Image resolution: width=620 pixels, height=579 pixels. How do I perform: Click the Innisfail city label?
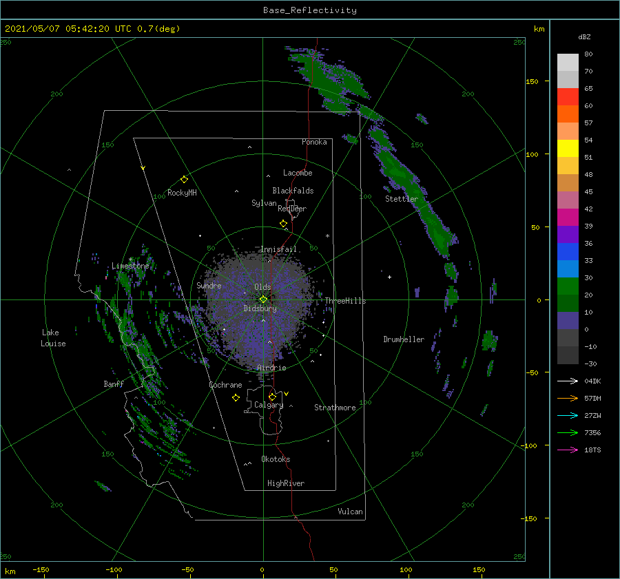(x=278, y=249)
